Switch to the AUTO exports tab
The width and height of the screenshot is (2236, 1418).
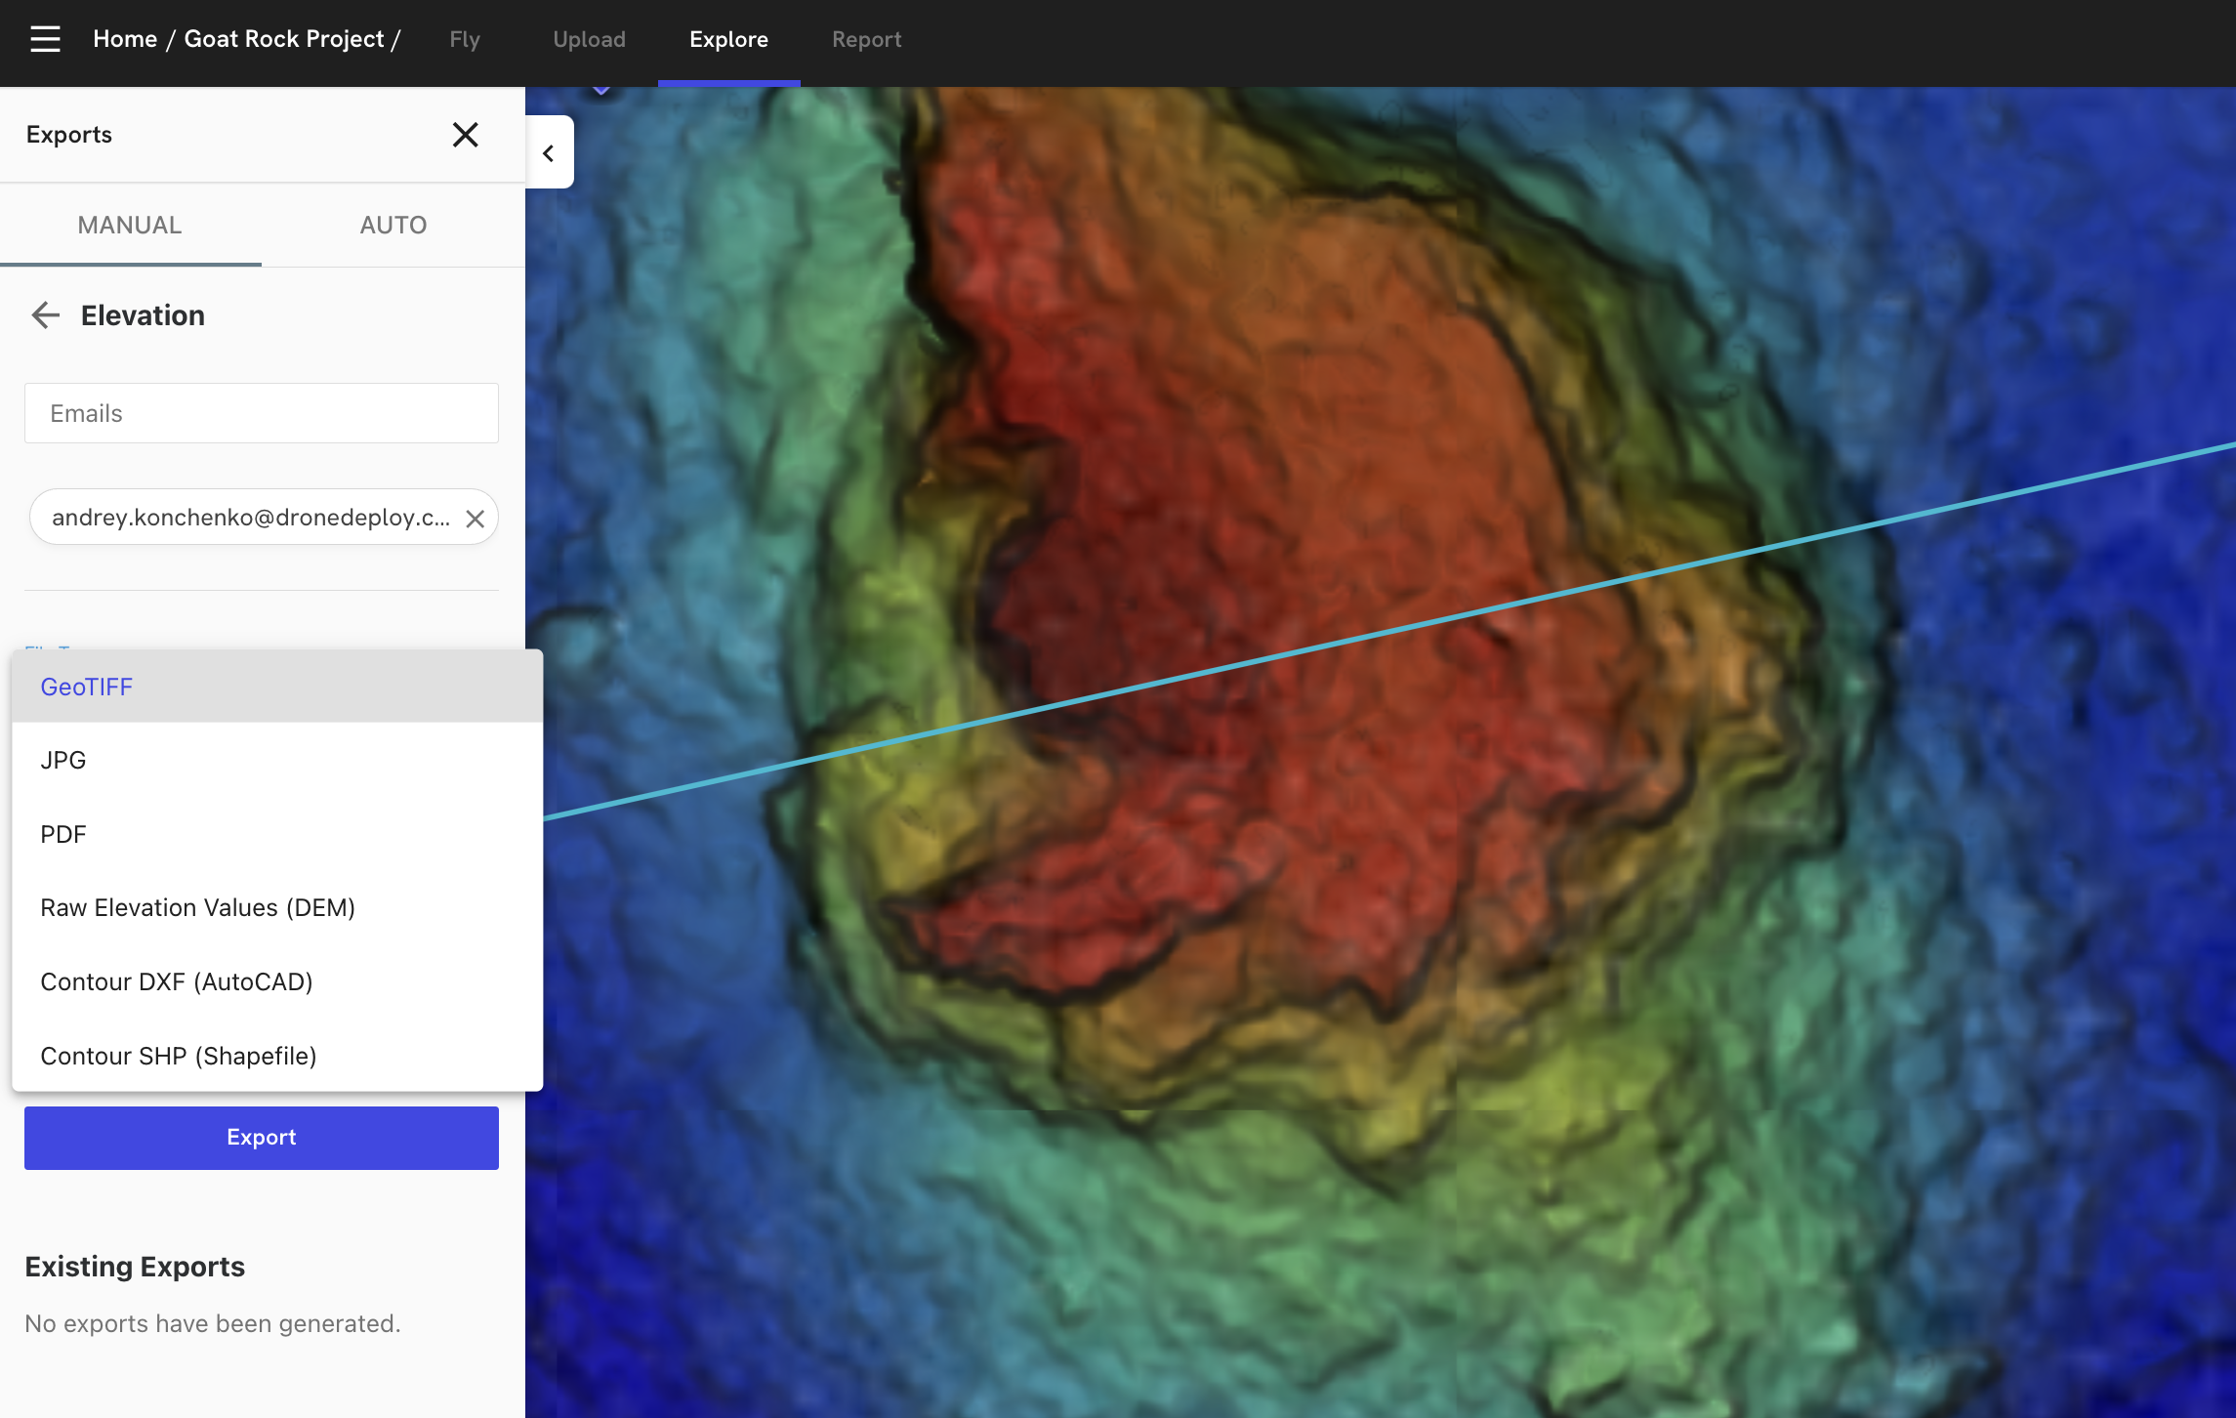point(393,226)
